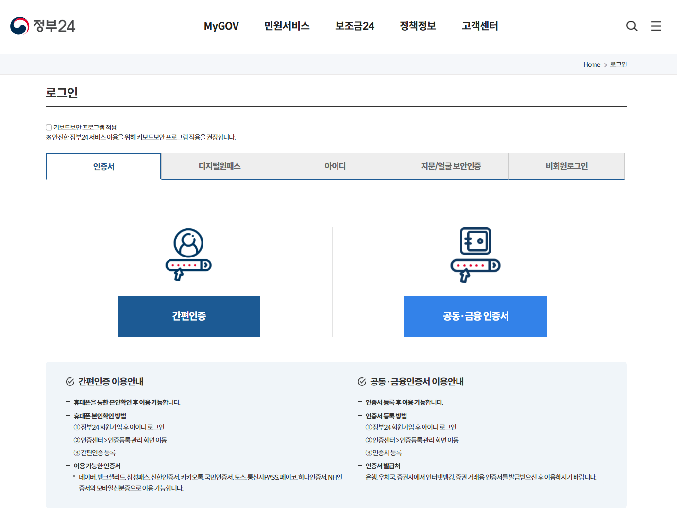The height and width of the screenshot is (514, 677).
Task: Click ③인증서 등록 step text
Action: click(x=384, y=453)
